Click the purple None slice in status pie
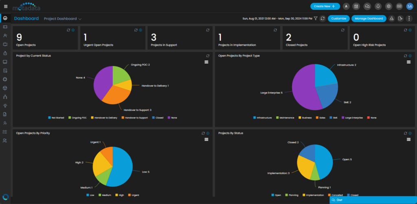This screenshot has height=204, width=417. [x=102, y=82]
